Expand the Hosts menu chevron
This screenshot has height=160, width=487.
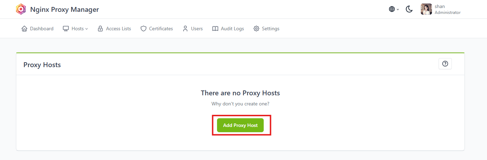click(87, 29)
